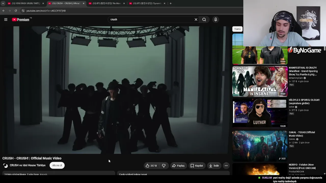Close the 'YENİ ERKEK GRUBU' tab
This screenshot has height=183, width=326.
pyautogui.click(x=43, y=3)
